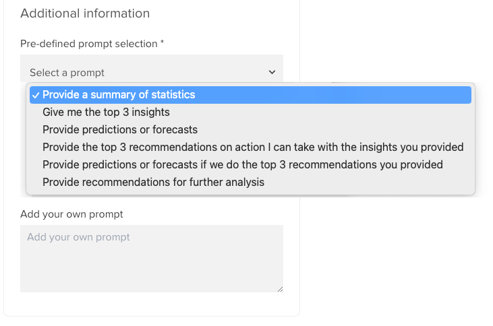493x326 pixels.
Task: Click the textarea resize grip handle
Action: click(x=279, y=288)
